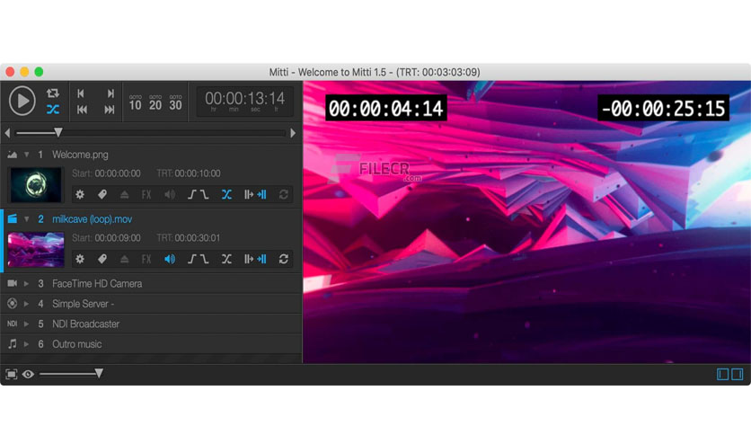Screen dimensions: 751x435
Task: Toggle the audio speaker on Welcome.png cue
Action: tap(170, 194)
